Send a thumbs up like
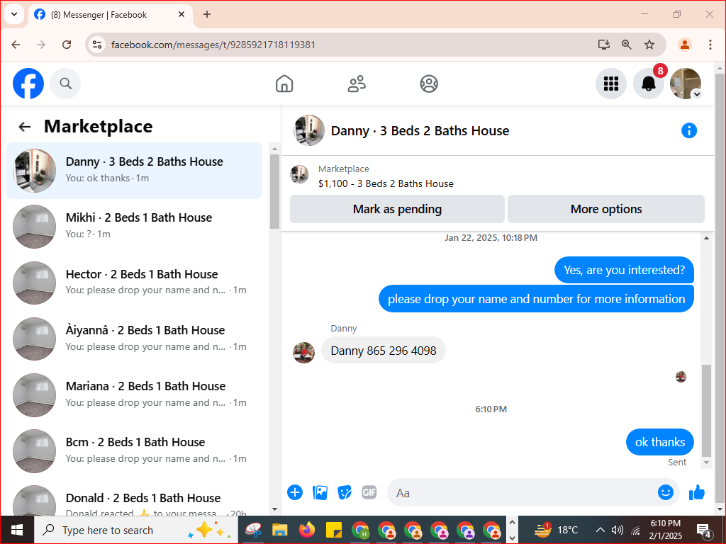Screen dimensions: 726x544 tap(696, 493)
